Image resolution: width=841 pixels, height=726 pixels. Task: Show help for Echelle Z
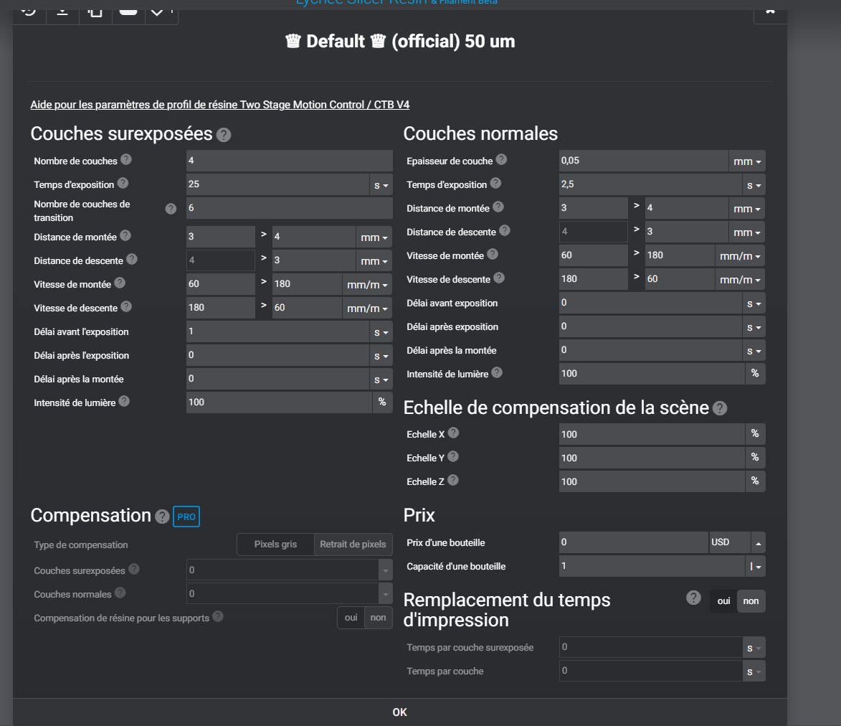click(x=452, y=481)
